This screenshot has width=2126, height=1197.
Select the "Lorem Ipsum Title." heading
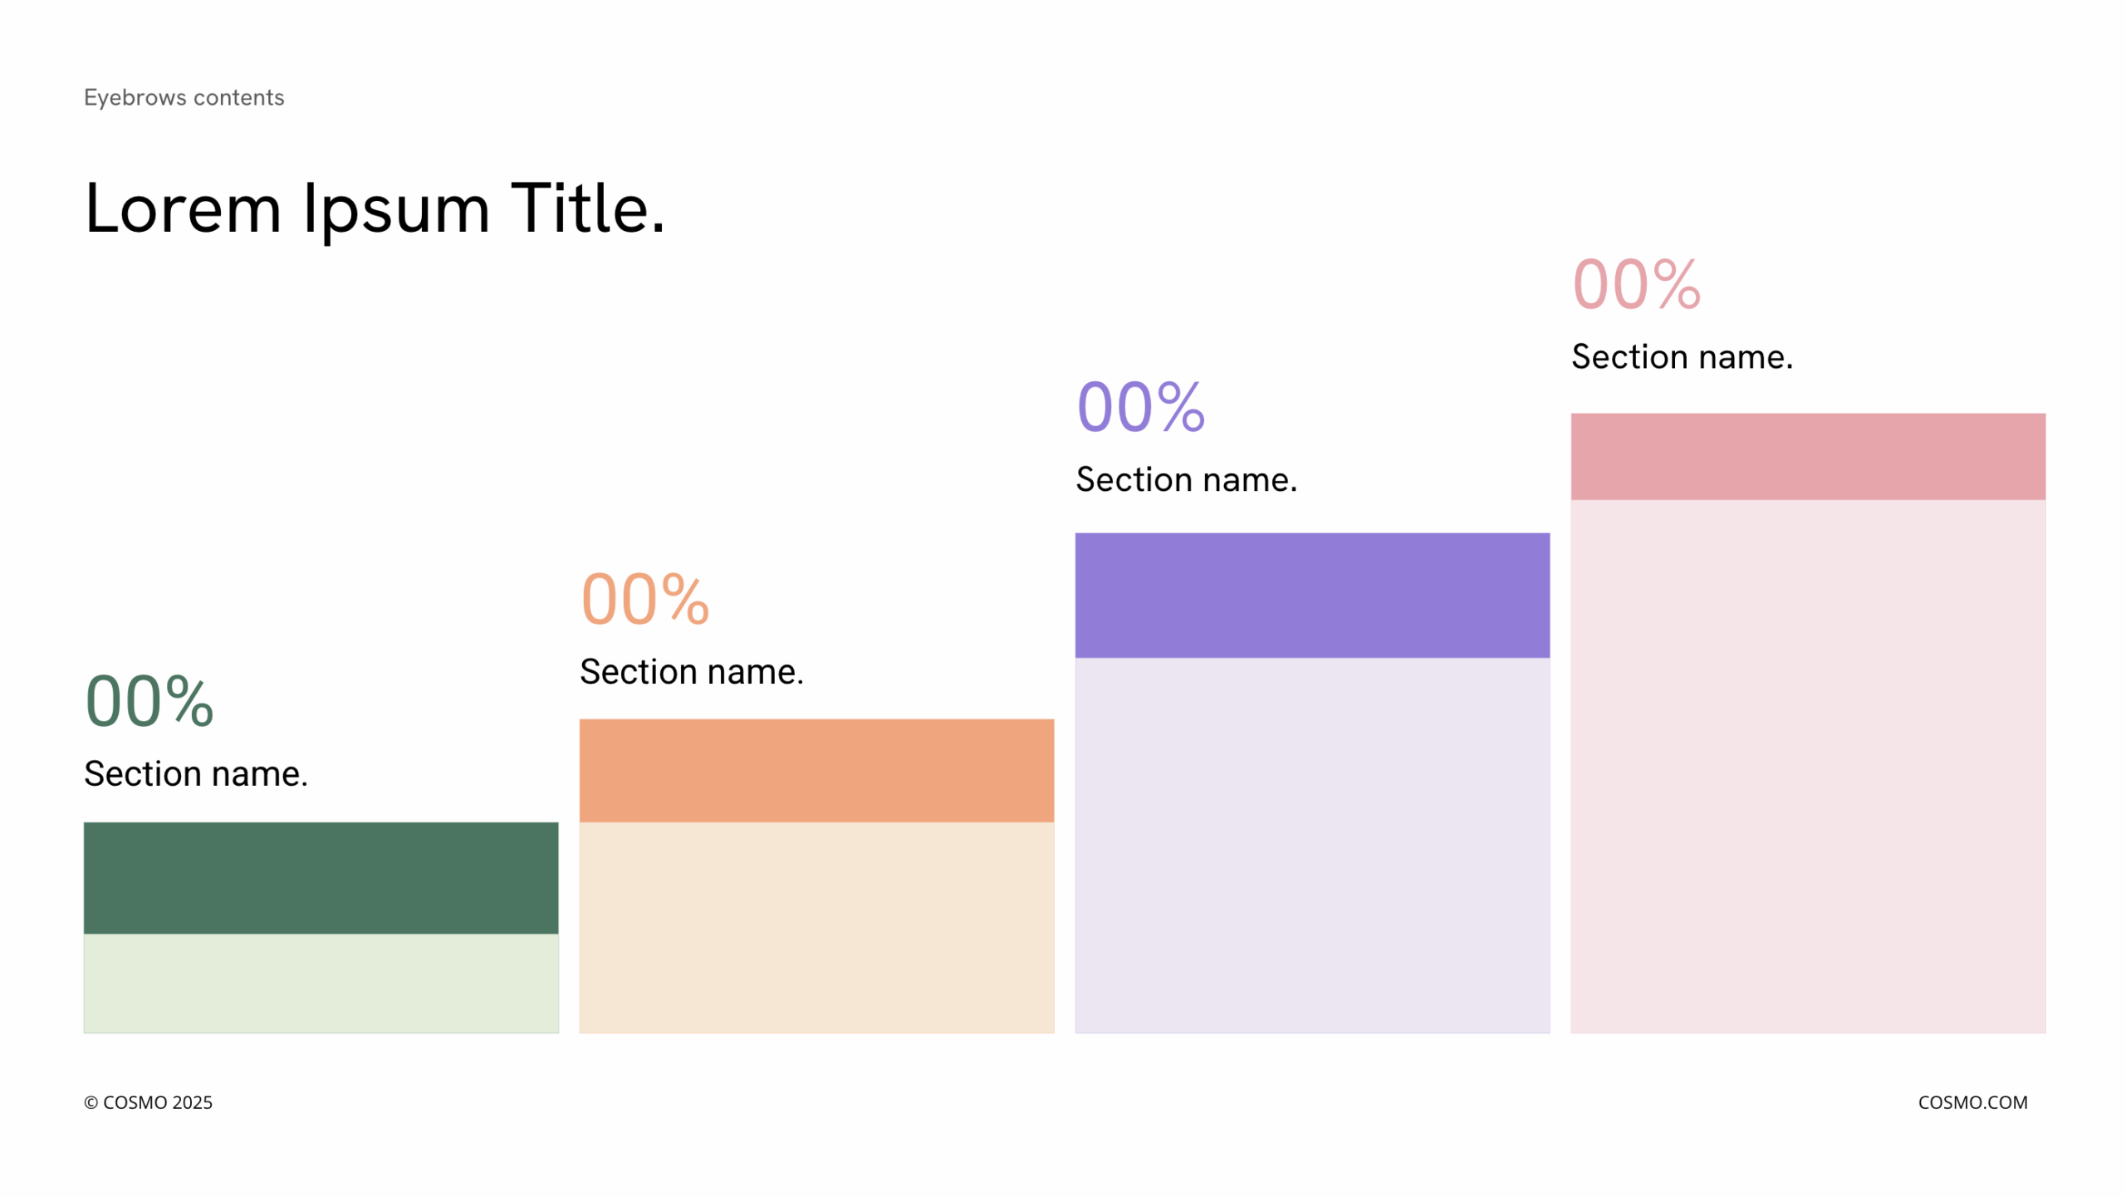click(375, 208)
